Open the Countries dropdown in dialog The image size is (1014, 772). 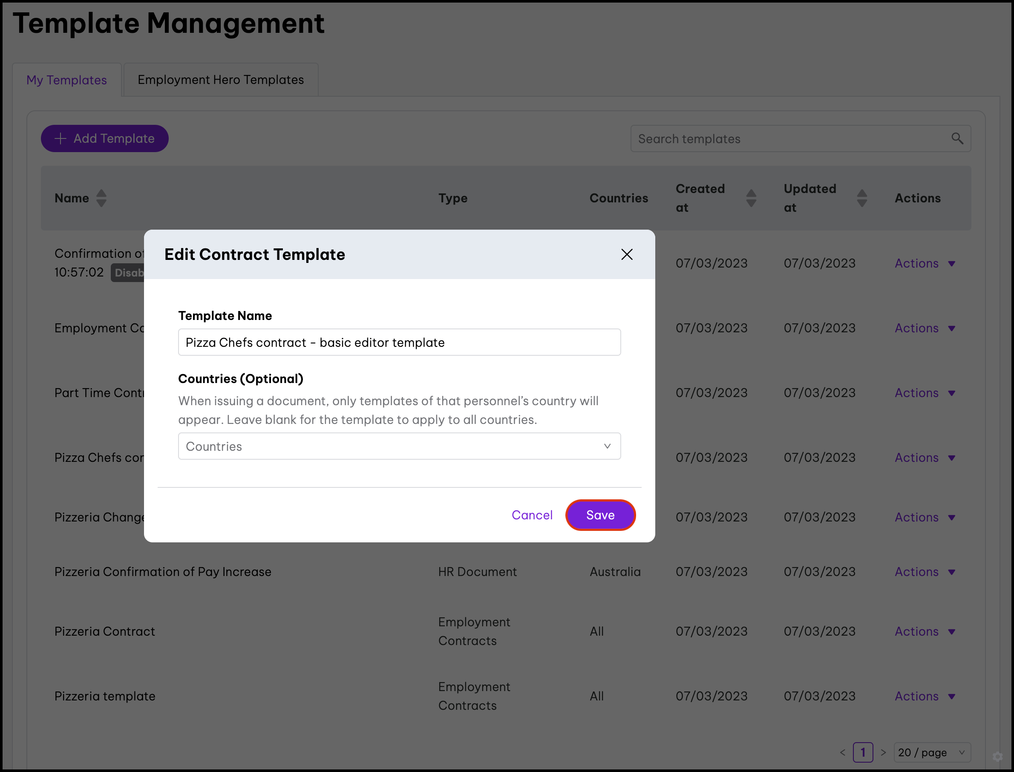[399, 446]
